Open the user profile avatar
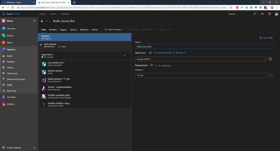 [276, 14]
